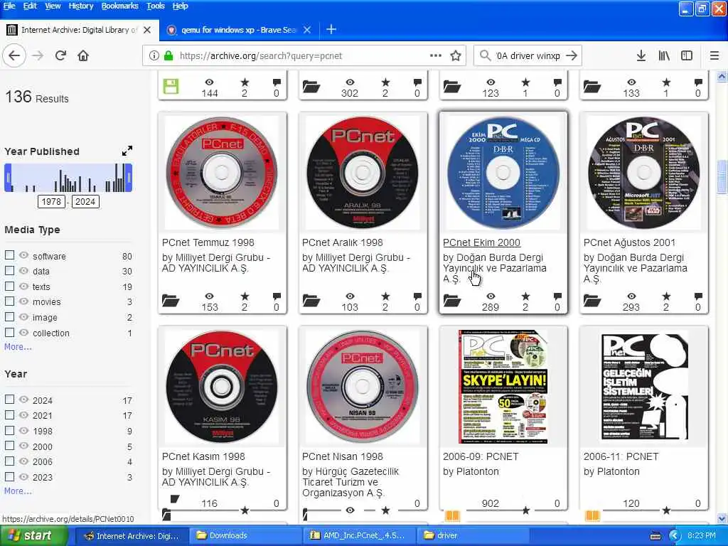Check the texts media type checkbox
The image size is (728, 546).
tap(9, 287)
